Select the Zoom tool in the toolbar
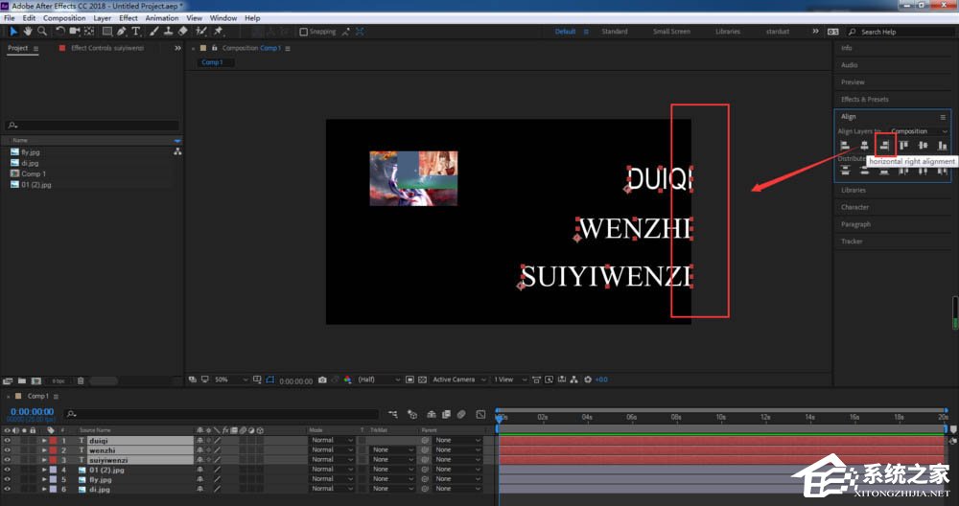Image resolution: width=959 pixels, height=506 pixels. coord(42,31)
